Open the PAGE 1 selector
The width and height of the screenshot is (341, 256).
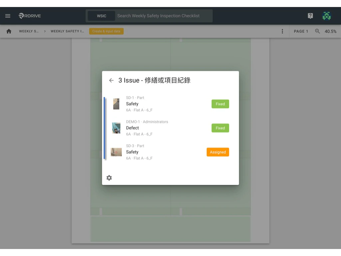point(301,31)
